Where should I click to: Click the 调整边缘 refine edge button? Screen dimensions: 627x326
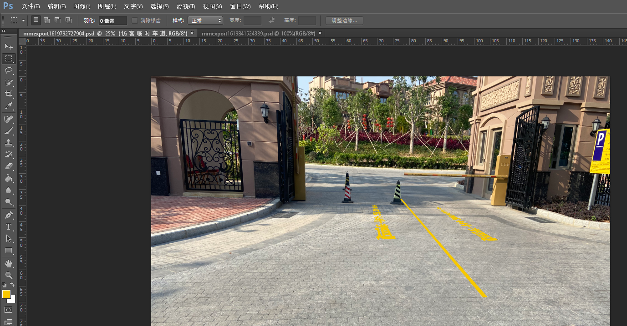click(x=344, y=20)
